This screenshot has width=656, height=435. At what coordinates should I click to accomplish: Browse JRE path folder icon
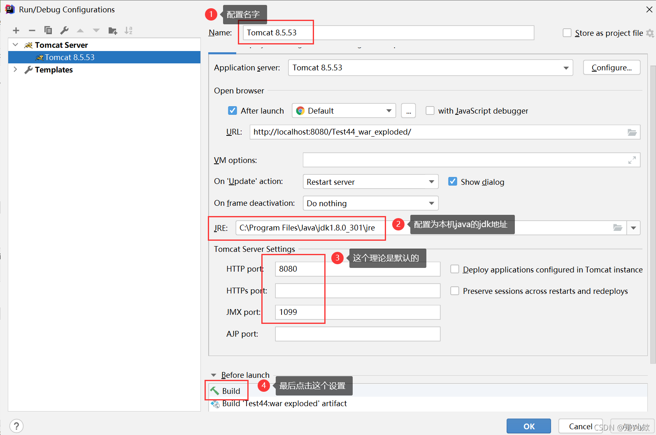coord(617,228)
